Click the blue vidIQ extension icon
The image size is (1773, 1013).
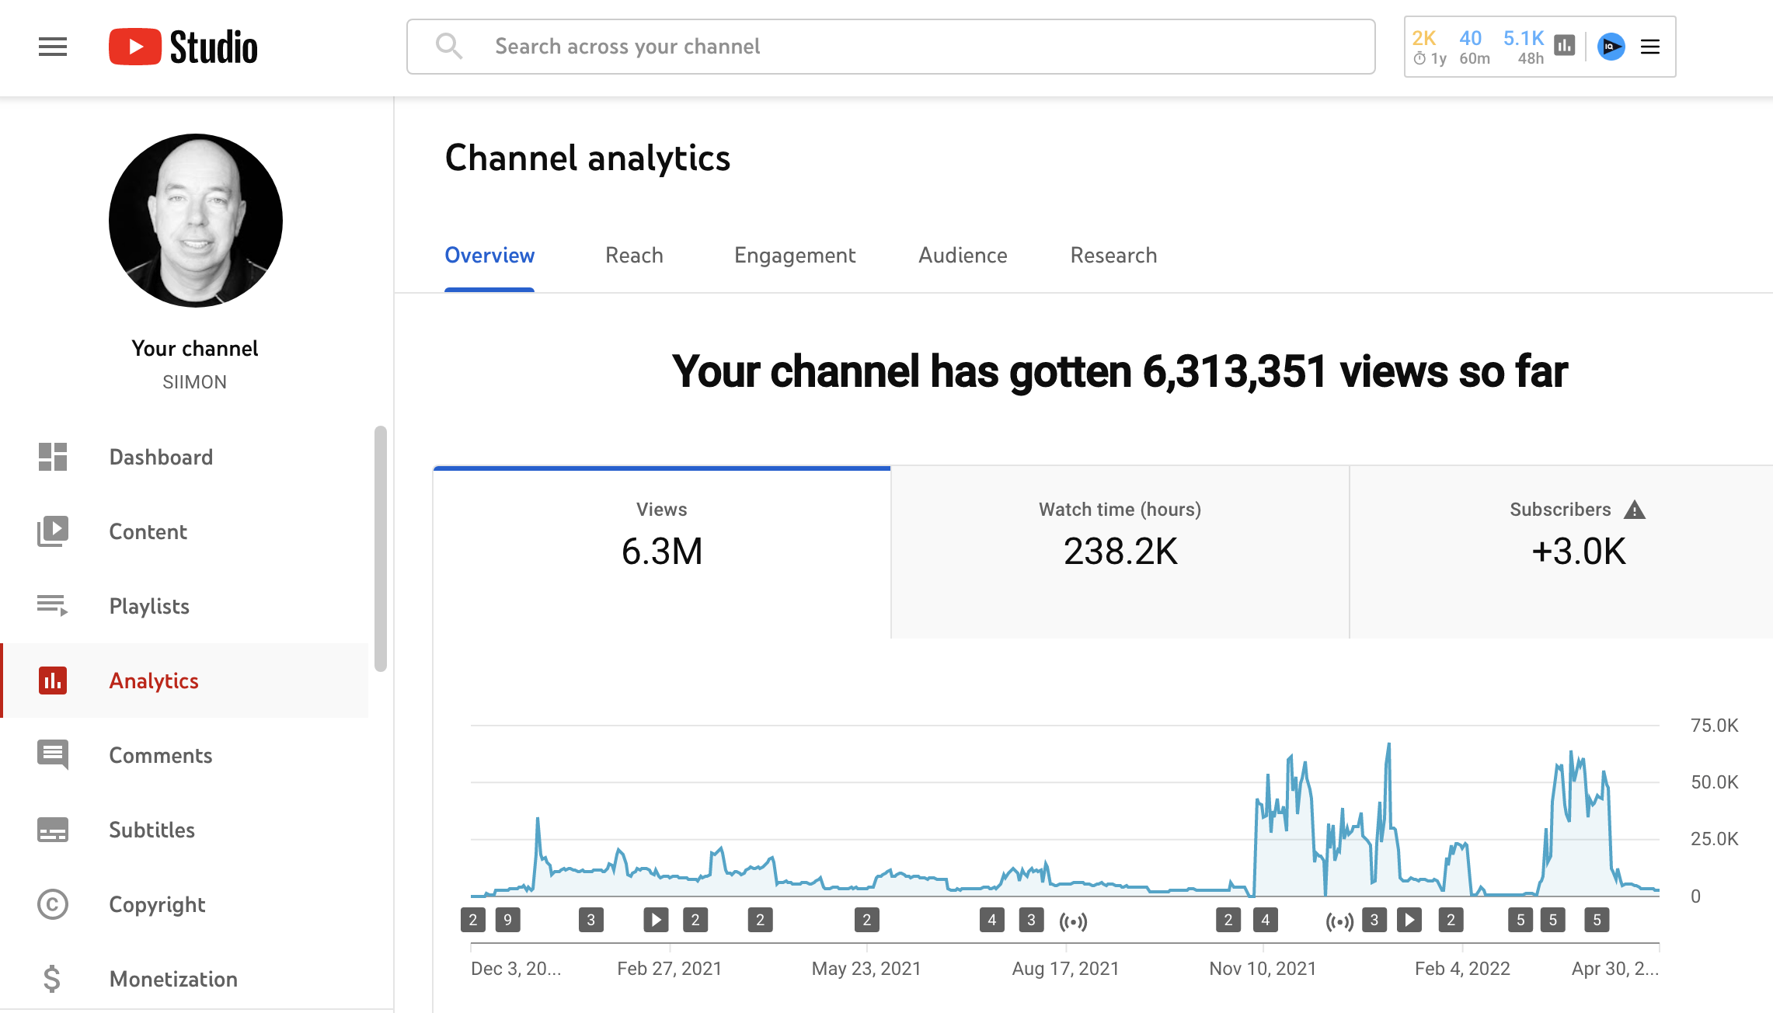pos(1611,47)
